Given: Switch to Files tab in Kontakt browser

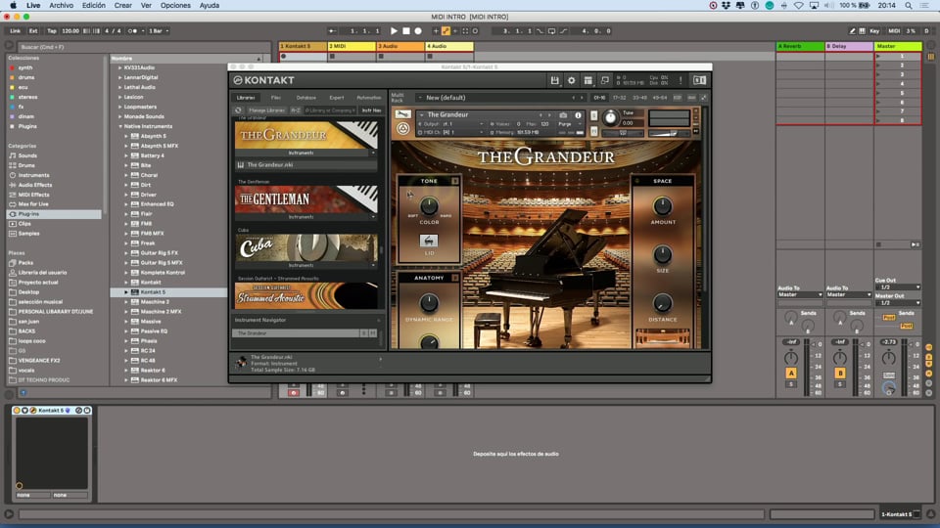Looking at the screenshot, I should click(276, 98).
